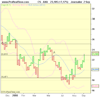This screenshot has width=101, height=101.
Task: Click the 23,105 (+7,17%) quote in header
Action: (x=59, y=2)
